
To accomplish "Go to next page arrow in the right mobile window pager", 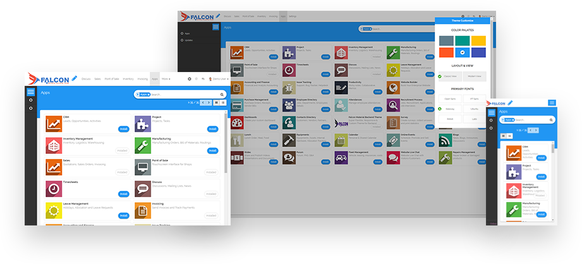I will pyautogui.click(x=536, y=130).
